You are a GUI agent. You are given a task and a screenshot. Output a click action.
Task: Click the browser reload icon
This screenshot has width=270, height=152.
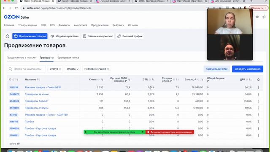pos(16,8)
